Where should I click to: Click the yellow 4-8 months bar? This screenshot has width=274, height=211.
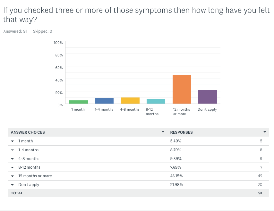130,101
